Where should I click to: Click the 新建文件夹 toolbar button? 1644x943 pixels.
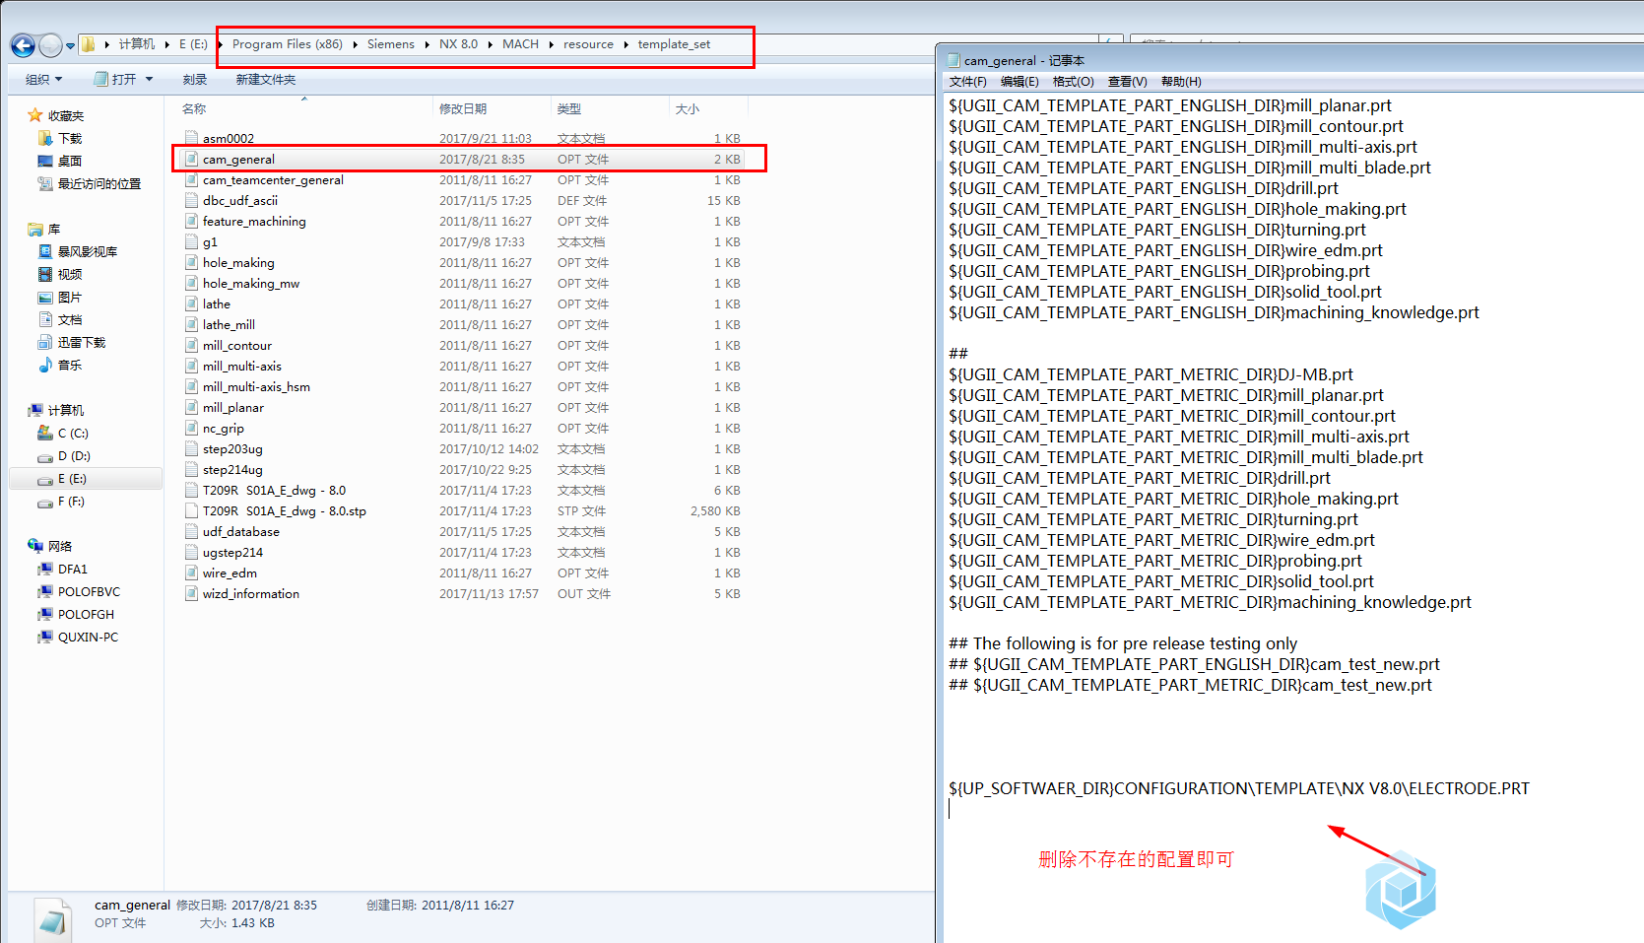[266, 80]
